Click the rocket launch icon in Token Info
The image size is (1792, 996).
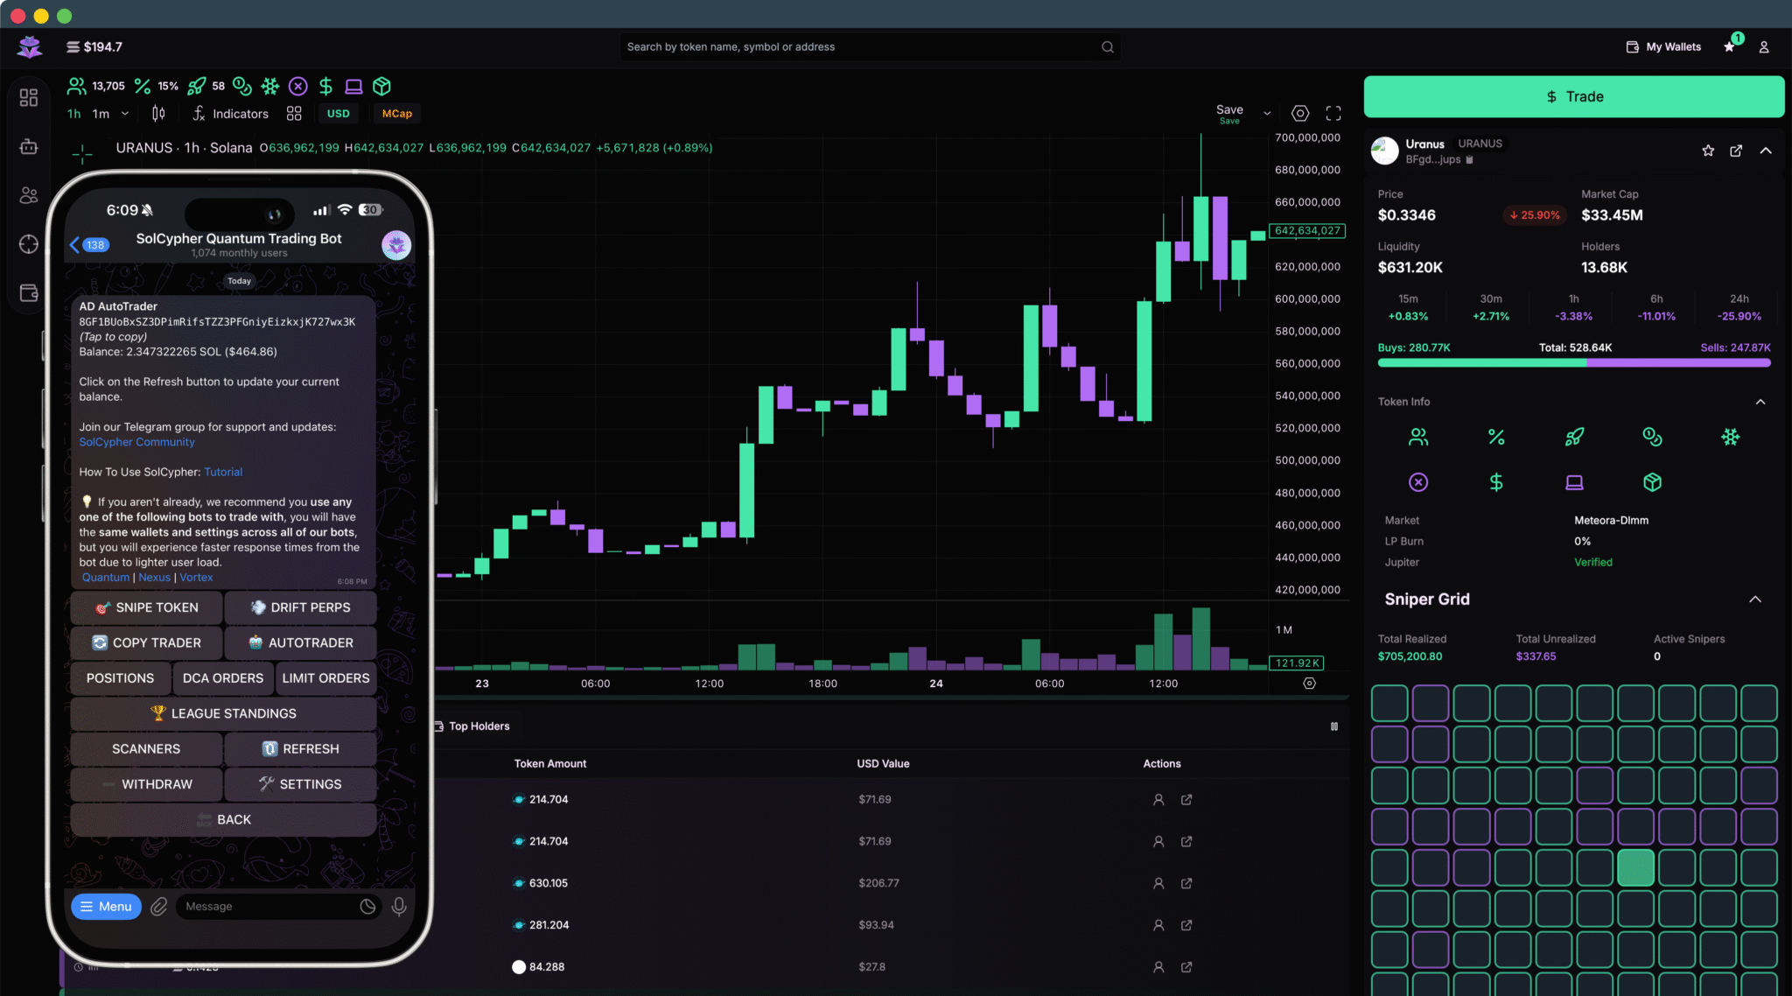click(1575, 437)
